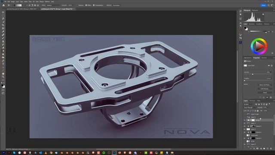Select the Crop tool

tap(3, 25)
